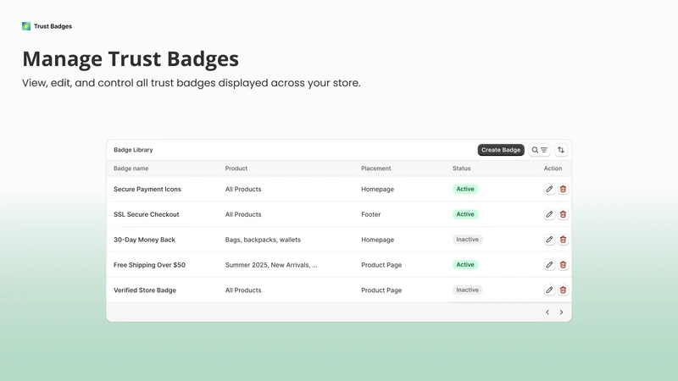Screen dimensions: 678x381
Task: Click the Placement column header
Action: (375, 168)
